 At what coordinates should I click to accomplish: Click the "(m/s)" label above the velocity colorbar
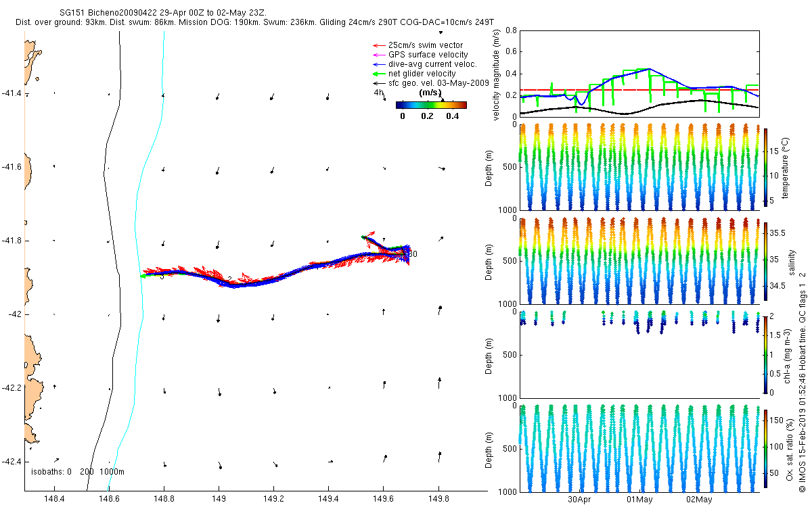(x=431, y=93)
